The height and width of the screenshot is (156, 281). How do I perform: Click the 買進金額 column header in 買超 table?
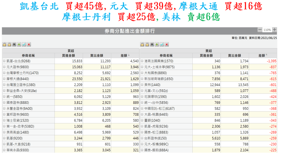[69, 55]
